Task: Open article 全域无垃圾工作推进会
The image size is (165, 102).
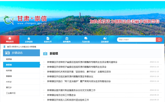Action: coord(61,95)
